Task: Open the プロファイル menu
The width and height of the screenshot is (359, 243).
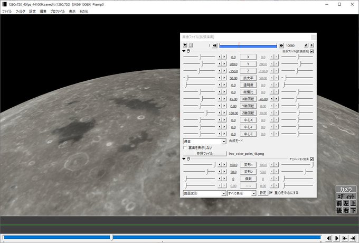Action: [x=58, y=11]
